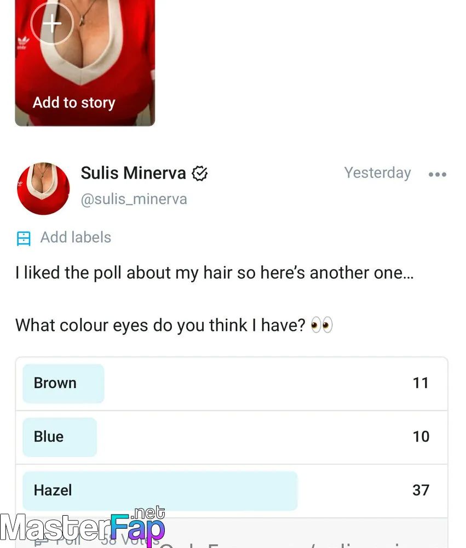Screen dimensions: 466x548
Task: Click the Add to story label
Action: pyautogui.click(x=74, y=103)
